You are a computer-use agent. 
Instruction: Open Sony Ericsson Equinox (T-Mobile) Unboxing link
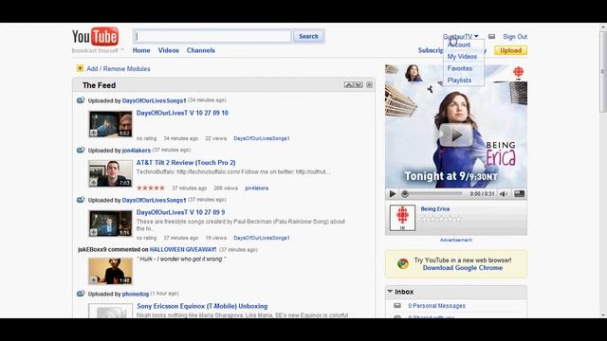pyautogui.click(x=202, y=306)
